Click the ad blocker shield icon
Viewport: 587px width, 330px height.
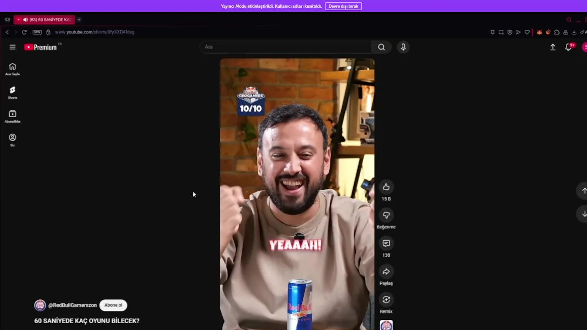[509, 32]
